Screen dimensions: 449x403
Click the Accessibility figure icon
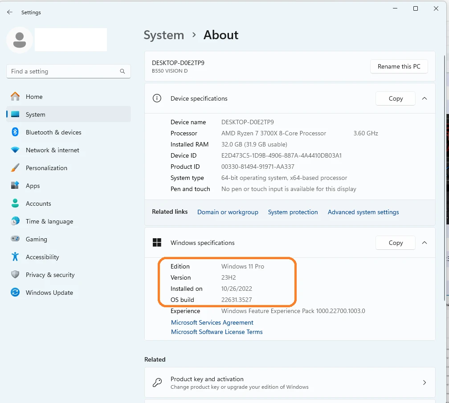[15, 257]
